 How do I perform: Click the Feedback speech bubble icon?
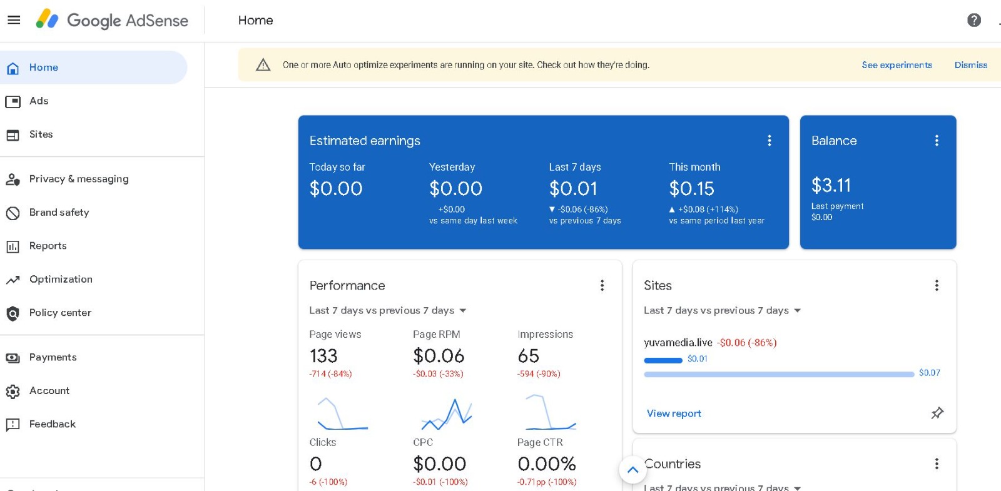(x=13, y=425)
